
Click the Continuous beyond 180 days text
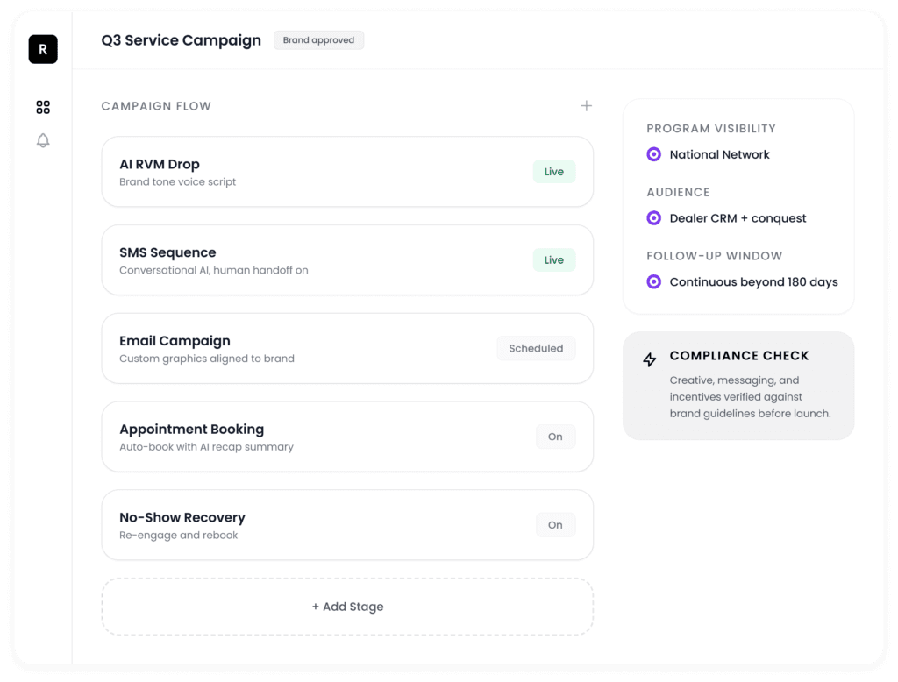[753, 281]
